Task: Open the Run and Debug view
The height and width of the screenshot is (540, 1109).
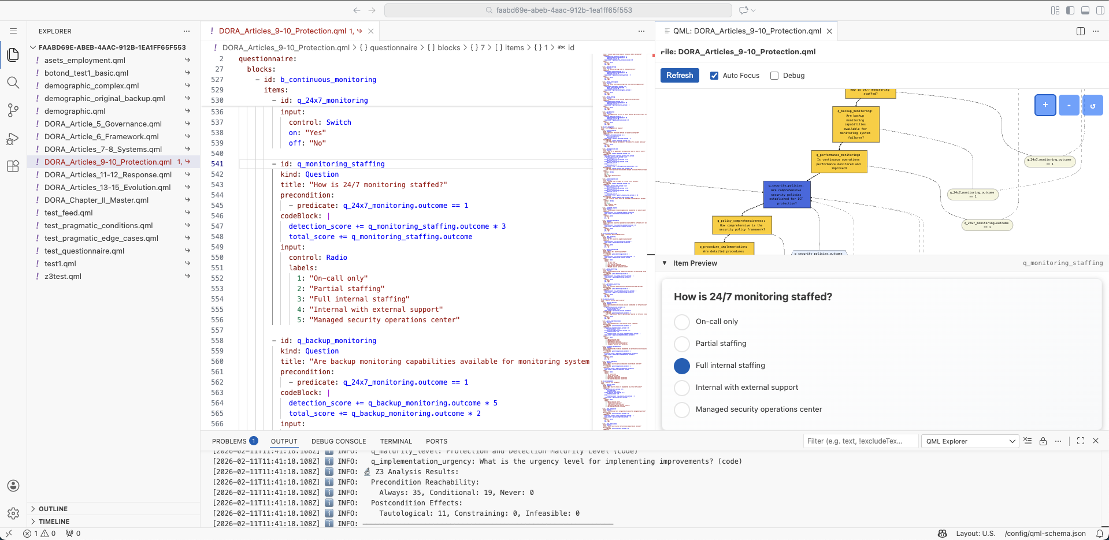Action: point(13,139)
